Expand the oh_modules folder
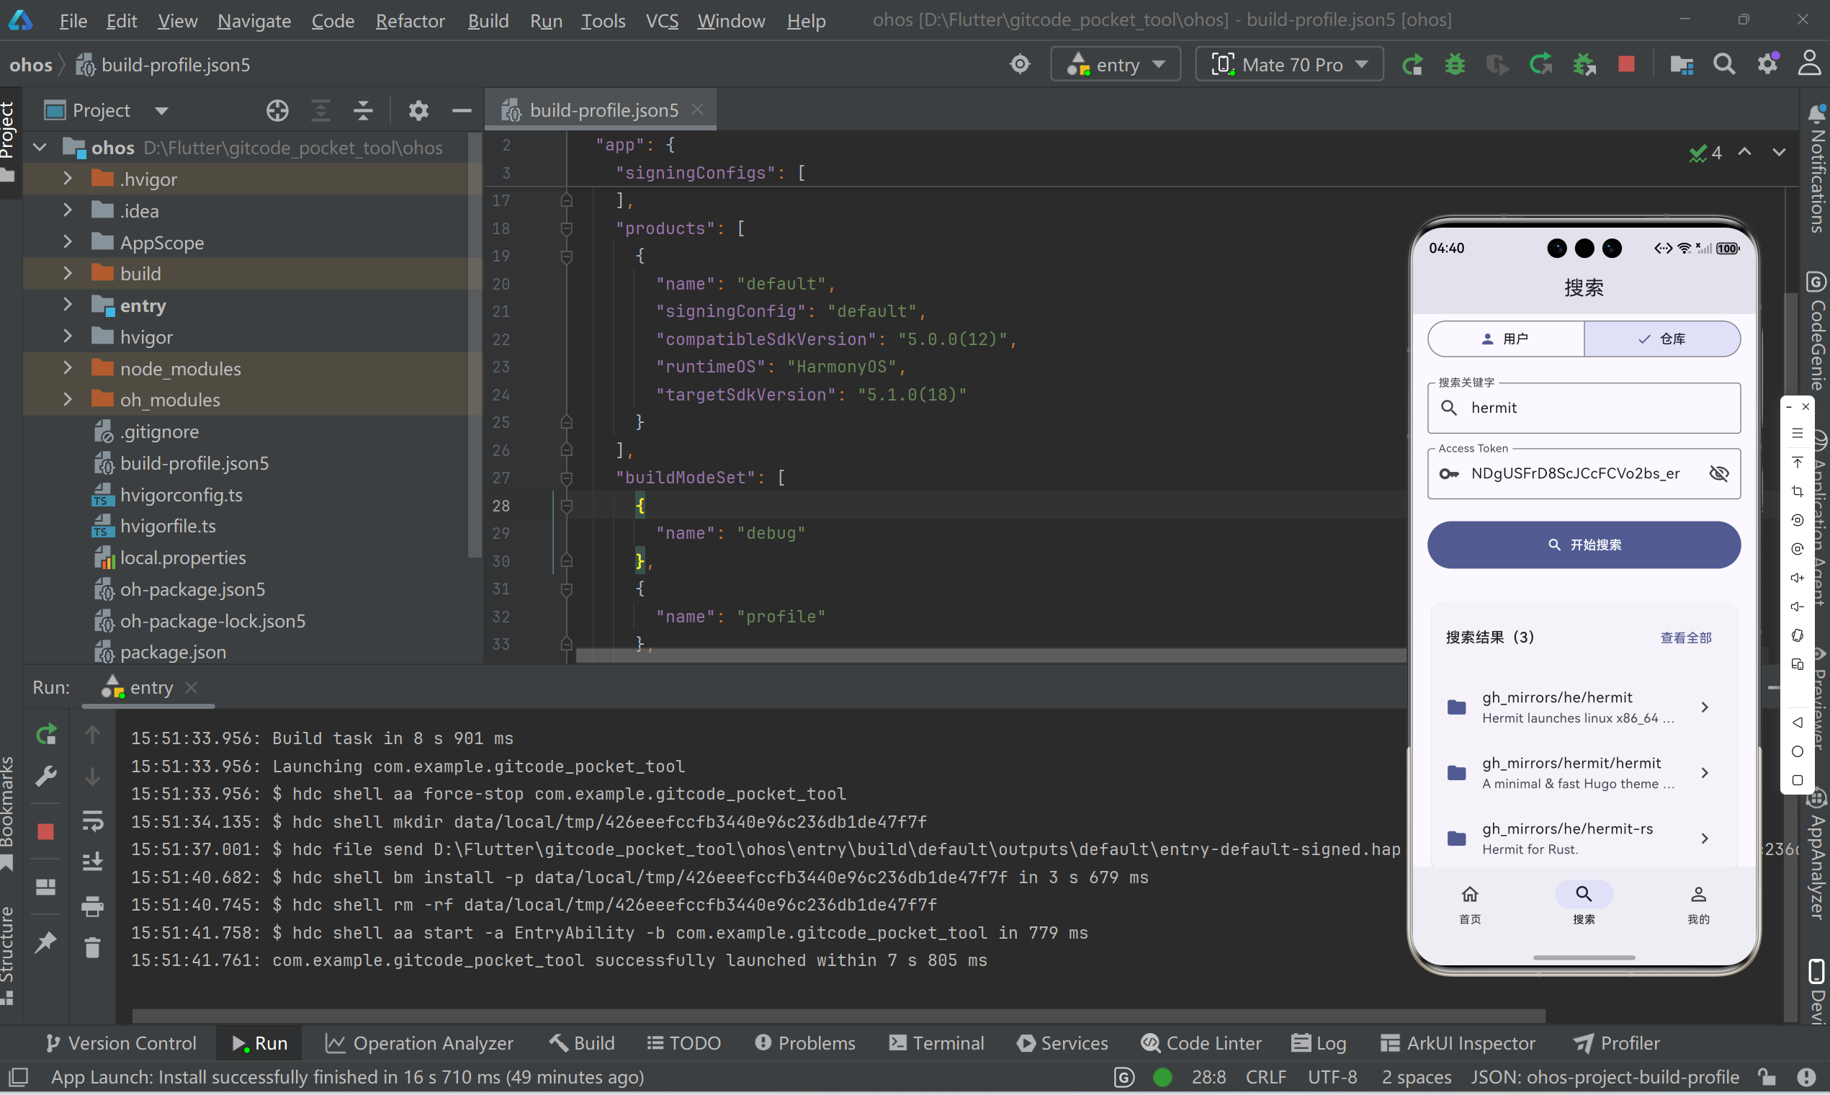Screen dimensions: 1830x1095 (68, 399)
